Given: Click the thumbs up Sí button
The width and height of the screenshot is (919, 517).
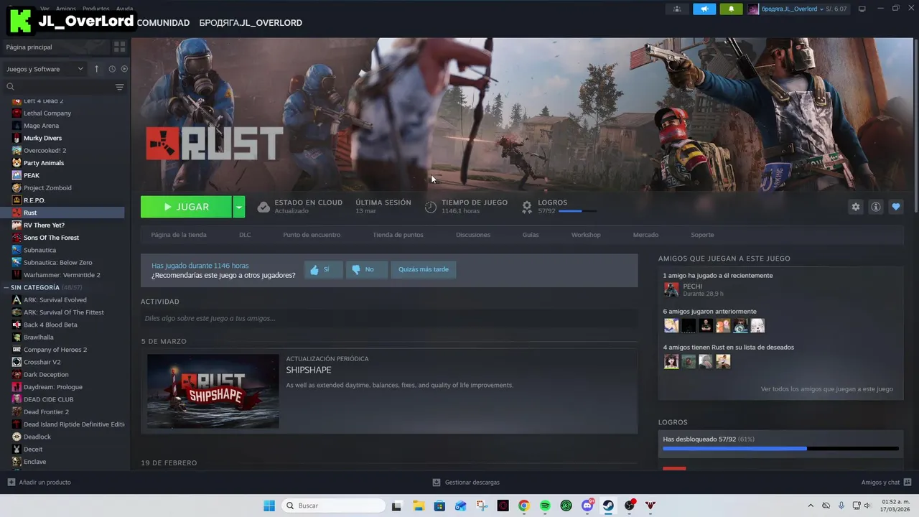Looking at the screenshot, I should coord(323,270).
